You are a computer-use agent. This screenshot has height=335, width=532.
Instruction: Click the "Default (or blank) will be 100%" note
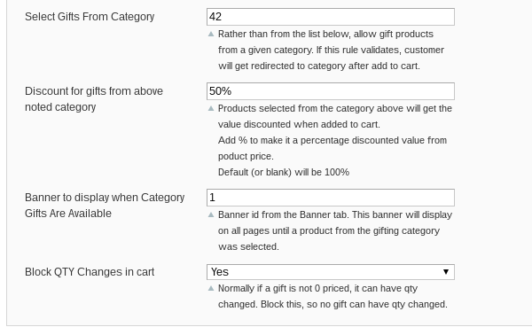point(284,172)
